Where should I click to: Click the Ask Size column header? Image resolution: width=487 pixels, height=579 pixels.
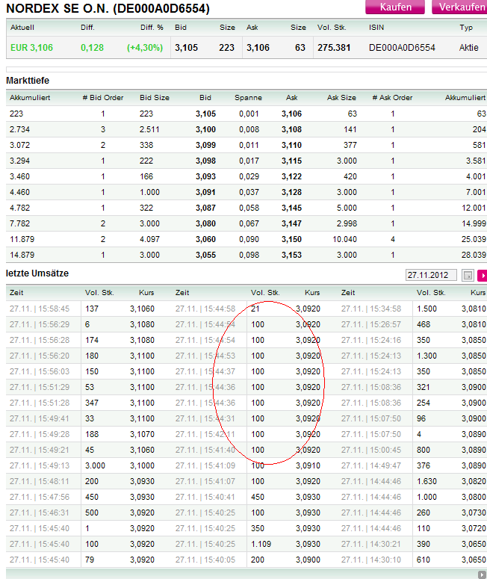click(342, 98)
